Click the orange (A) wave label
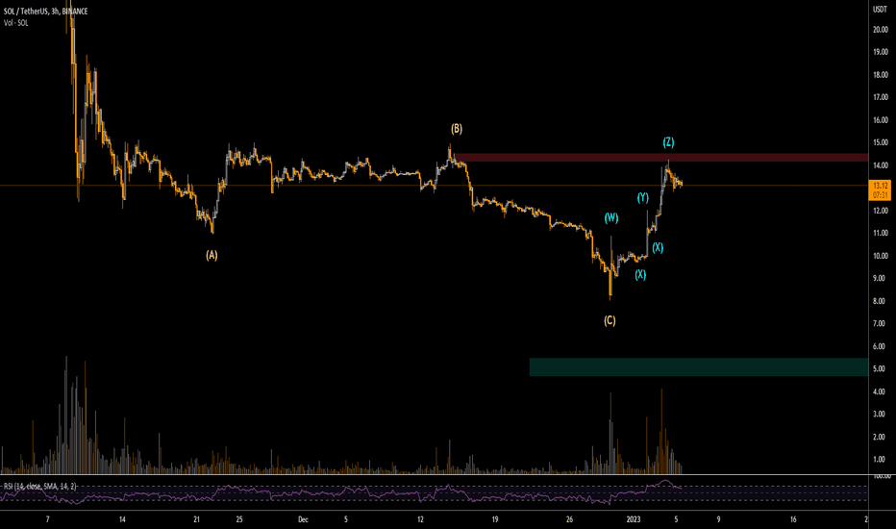 pyautogui.click(x=212, y=256)
